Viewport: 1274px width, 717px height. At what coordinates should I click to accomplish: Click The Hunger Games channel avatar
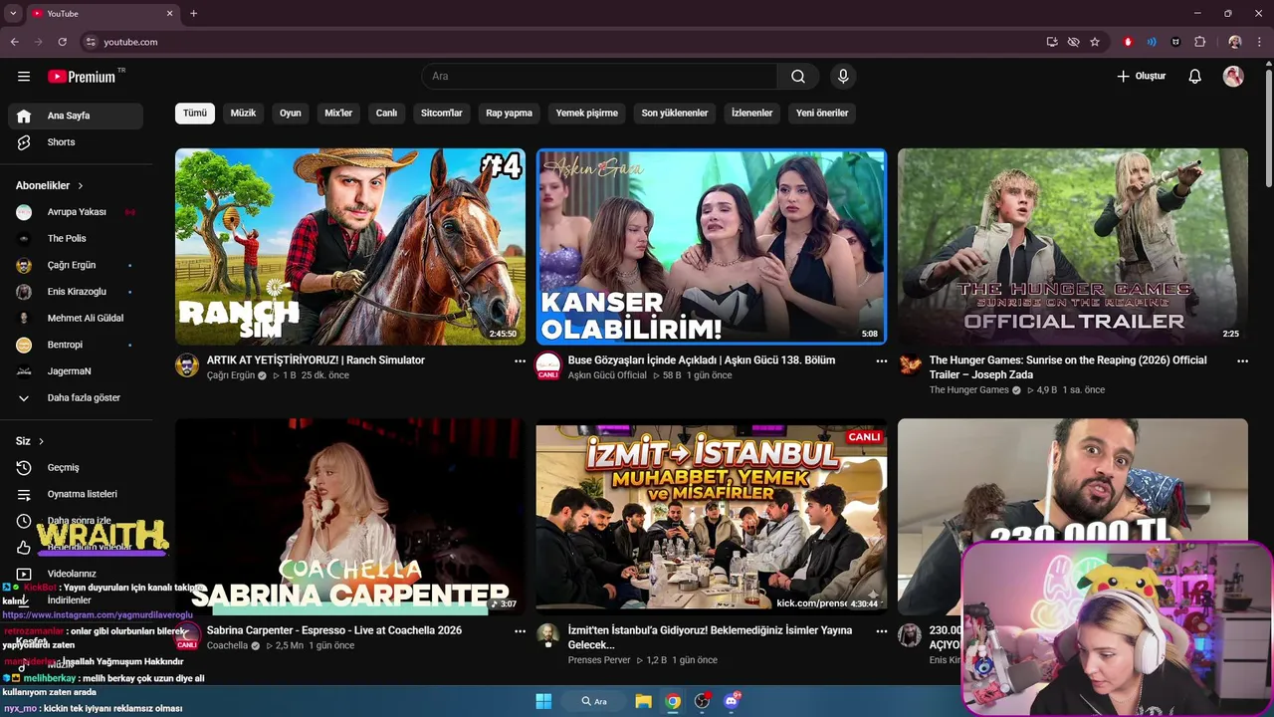point(910,365)
